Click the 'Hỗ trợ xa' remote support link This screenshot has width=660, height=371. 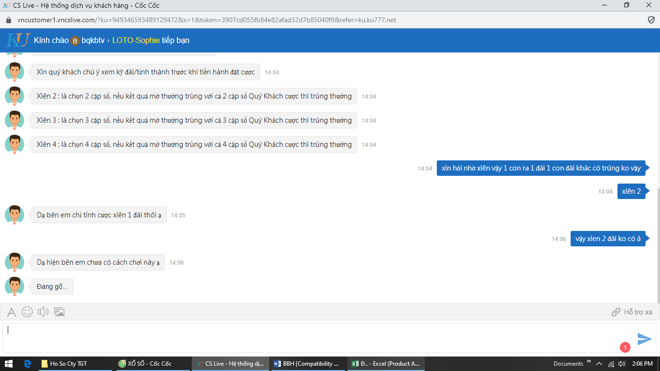click(632, 312)
